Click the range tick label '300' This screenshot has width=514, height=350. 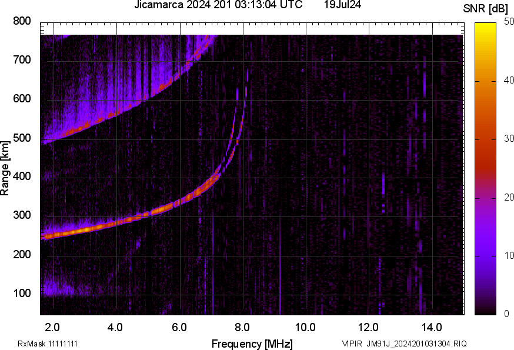pyautogui.click(x=22, y=215)
